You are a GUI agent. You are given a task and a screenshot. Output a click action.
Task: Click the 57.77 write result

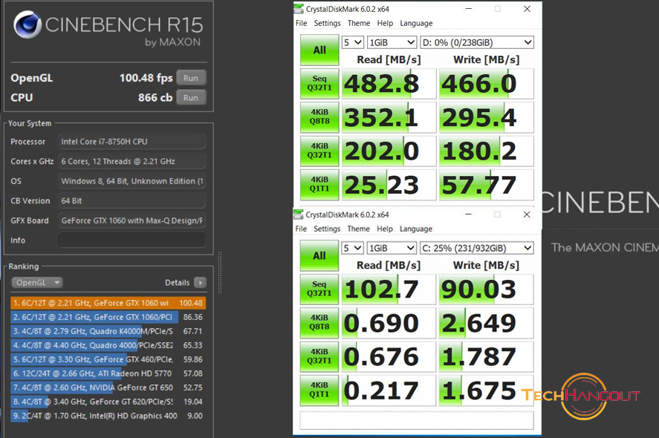[x=487, y=185]
